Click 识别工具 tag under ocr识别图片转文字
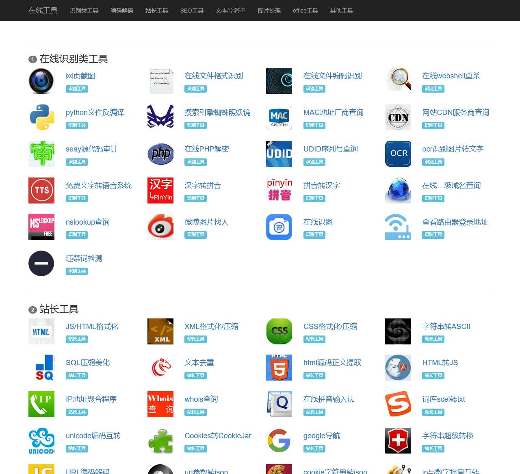Screen dimensions: 520x474 click(x=433, y=162)
